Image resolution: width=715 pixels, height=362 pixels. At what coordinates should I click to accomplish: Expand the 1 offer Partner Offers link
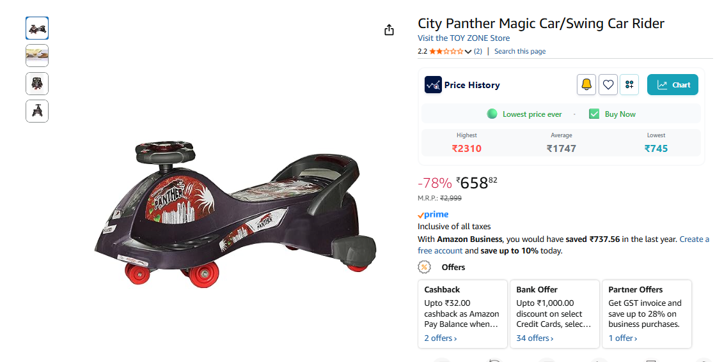pos(623,338)
